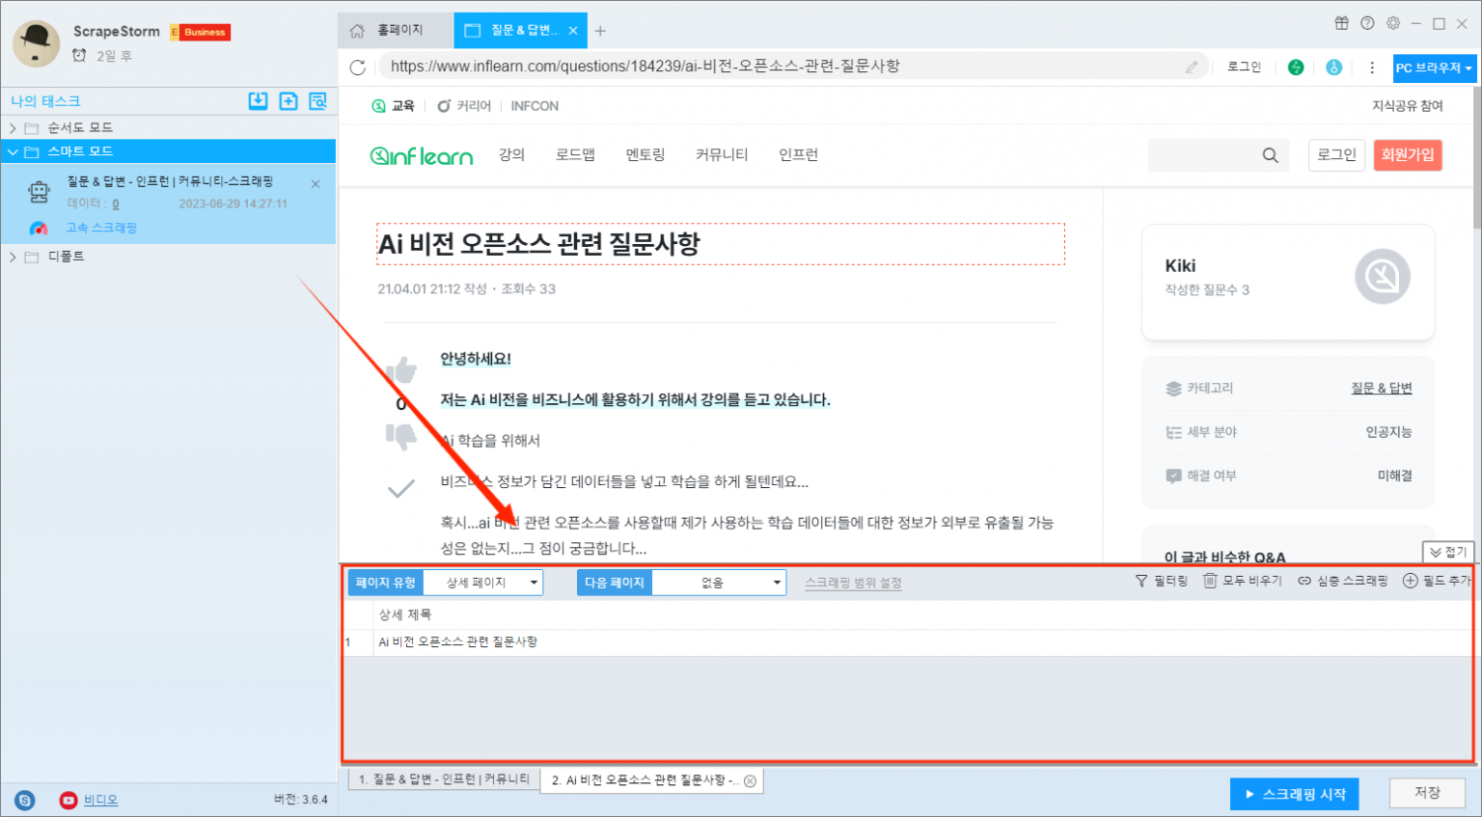
Task: Close the 2. Ai 비전 bottom tab
Action: pos(750,781)
